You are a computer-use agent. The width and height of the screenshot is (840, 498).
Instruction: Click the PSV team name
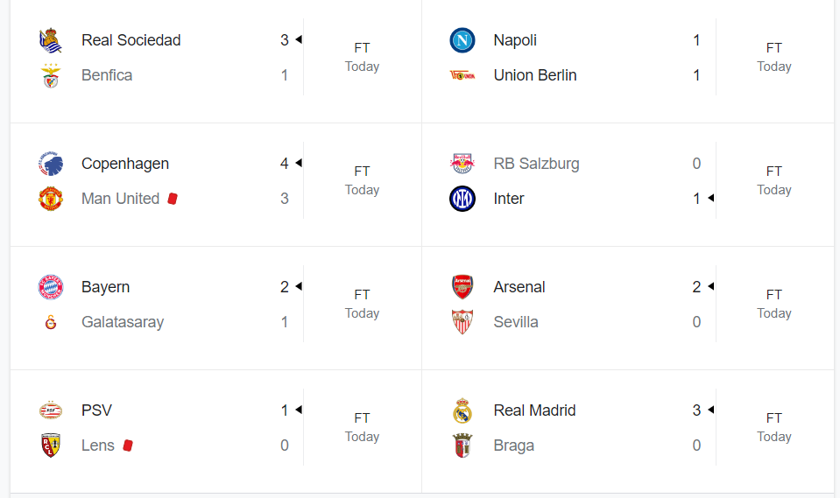click(x=96, y=410)
